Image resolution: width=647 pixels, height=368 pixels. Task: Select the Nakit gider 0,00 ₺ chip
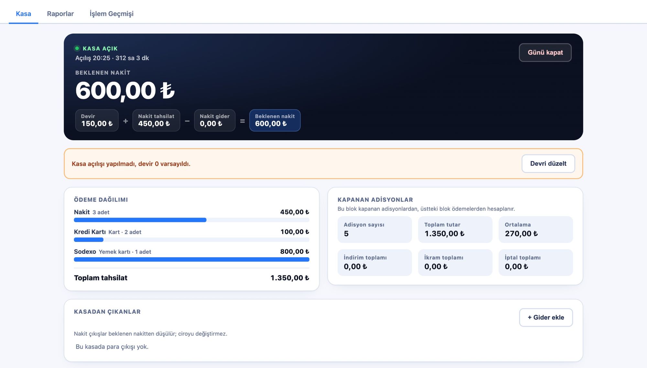pos(214,120)
